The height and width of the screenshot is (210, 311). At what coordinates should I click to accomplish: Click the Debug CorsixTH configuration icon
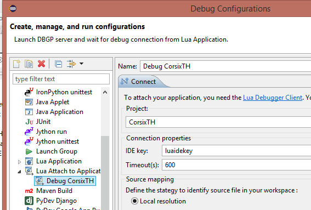[39, 181]
